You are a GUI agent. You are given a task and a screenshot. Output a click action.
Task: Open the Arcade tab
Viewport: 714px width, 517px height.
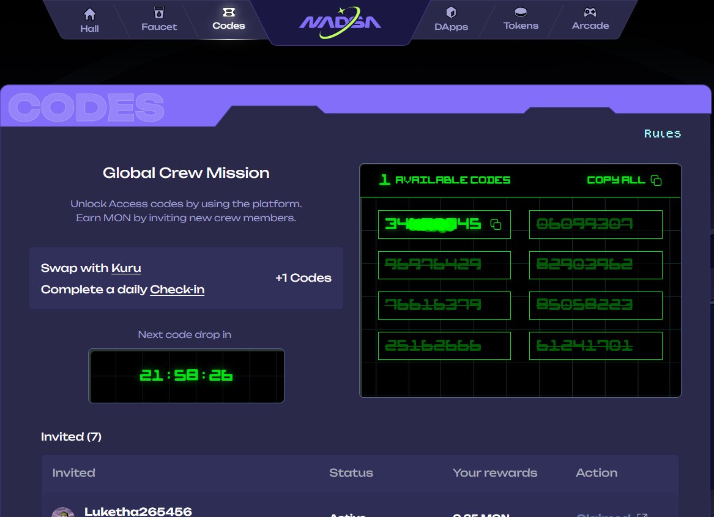coord(590,20)
